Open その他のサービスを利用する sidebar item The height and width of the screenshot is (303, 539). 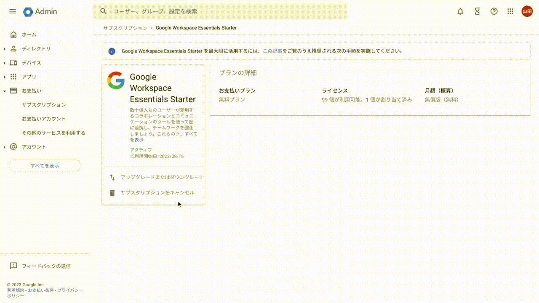coord(53,133)
